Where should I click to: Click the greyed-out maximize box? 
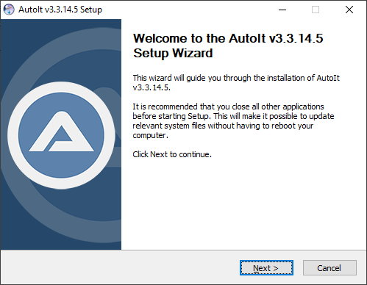(x=316, y=10)
